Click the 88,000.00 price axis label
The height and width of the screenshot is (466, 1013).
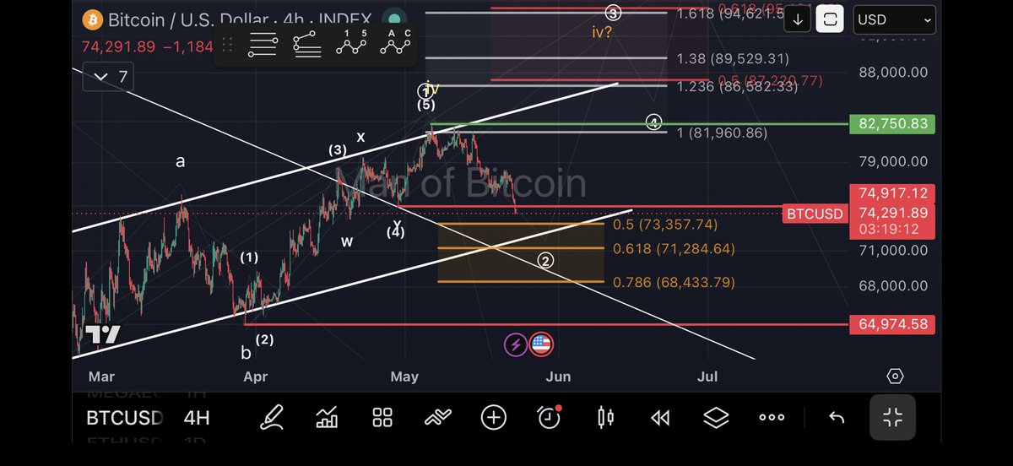pyautogui.click(x=892, y=73)
